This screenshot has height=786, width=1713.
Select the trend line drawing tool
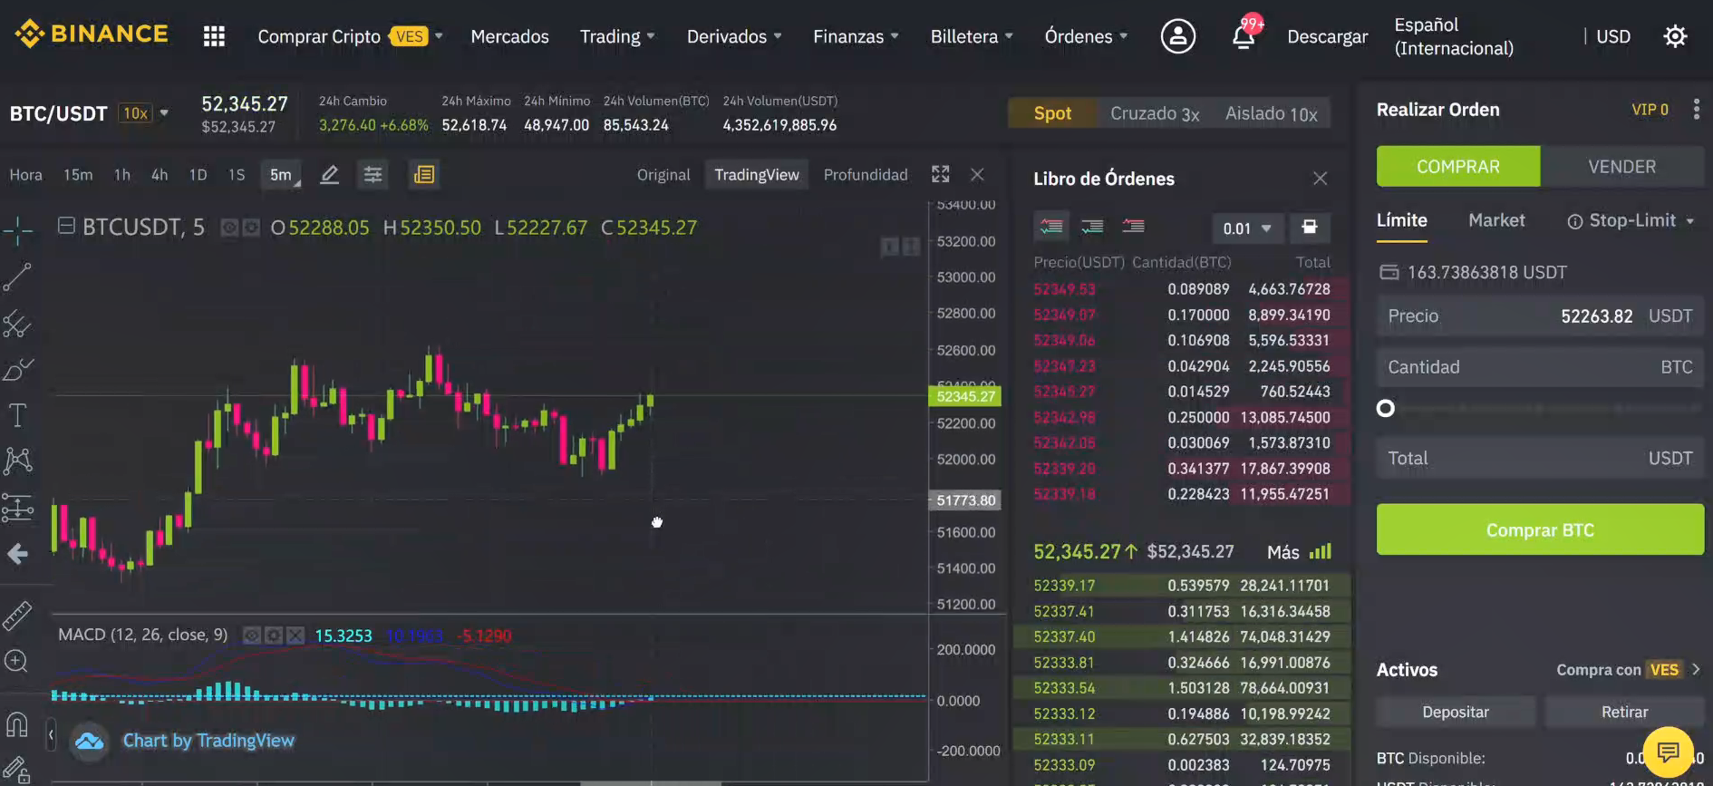point(17,277)
